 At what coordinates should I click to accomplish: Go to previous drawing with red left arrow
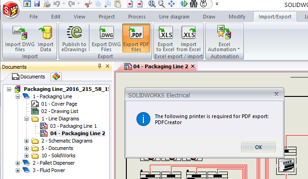[x=130, y=4]
